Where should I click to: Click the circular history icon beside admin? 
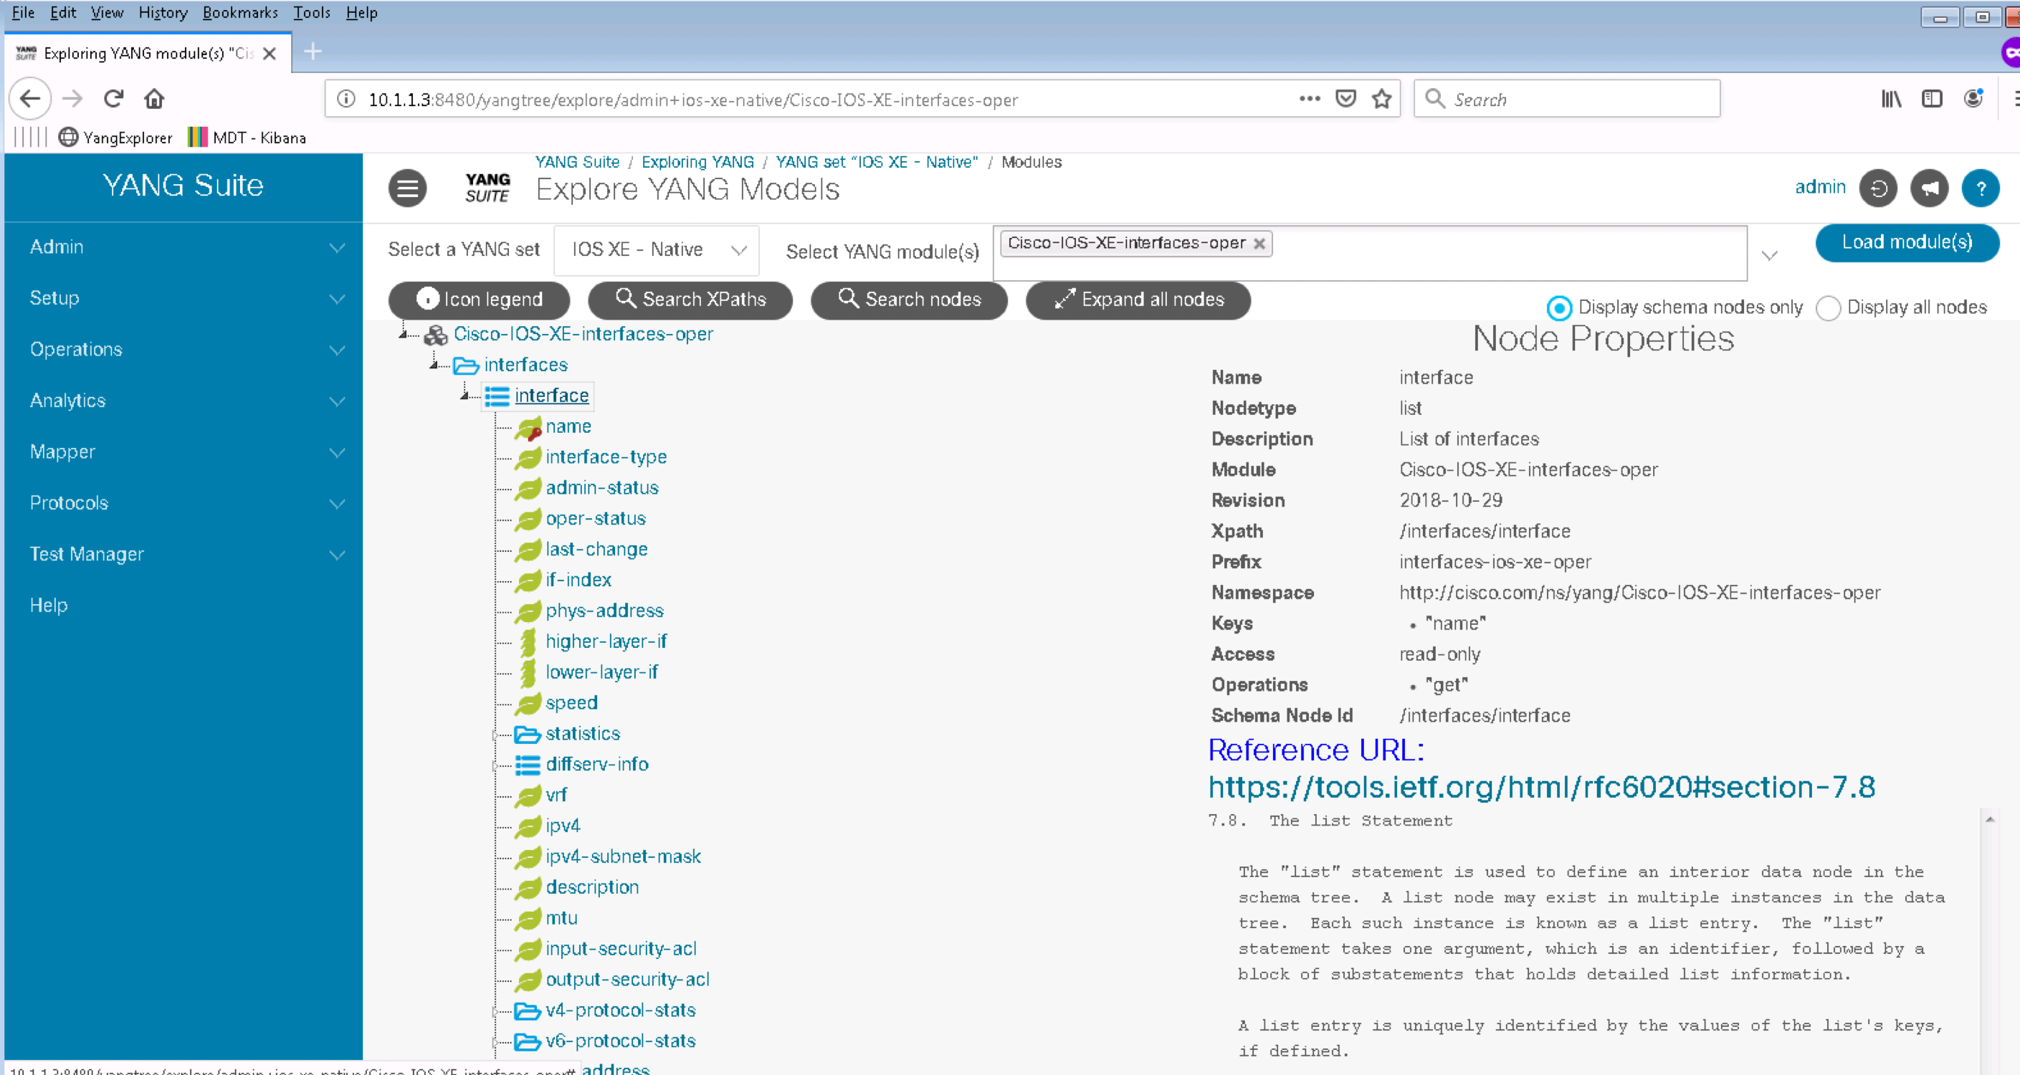point(1877,188)
